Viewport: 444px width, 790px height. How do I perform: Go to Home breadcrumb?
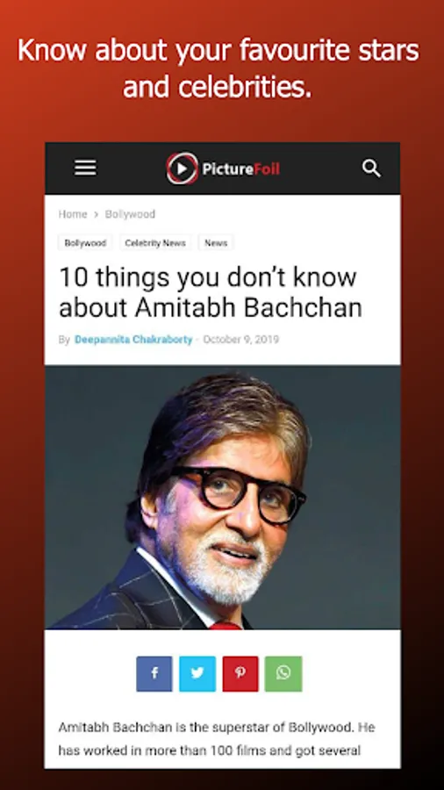click(73, 214)
